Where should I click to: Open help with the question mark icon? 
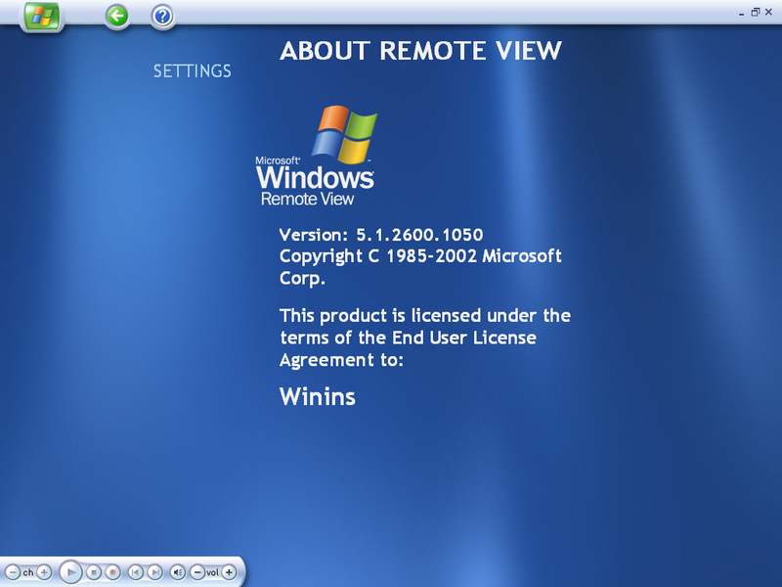pos(162,17)
